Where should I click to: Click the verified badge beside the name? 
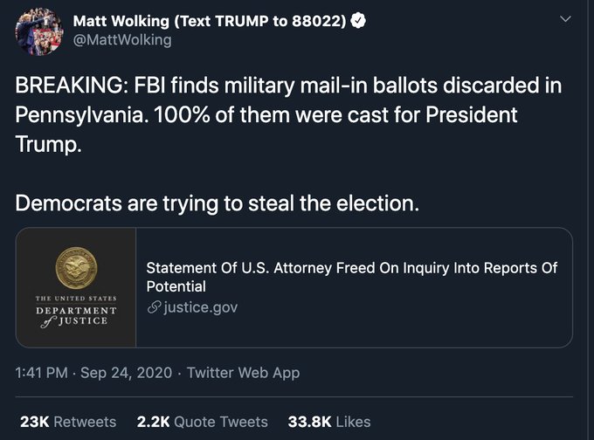click(x=358, y=21)
